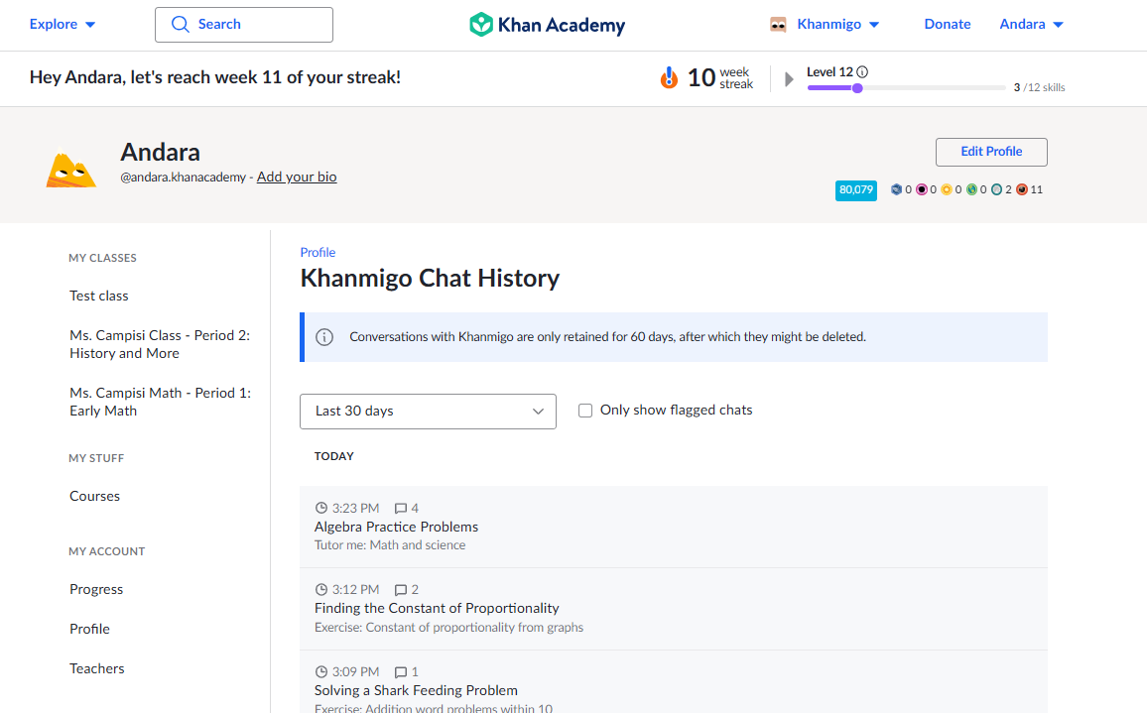This screenshot has height=713, width=1147.
Task: Open the Andara account dropdown
Action: point(1032,24)
